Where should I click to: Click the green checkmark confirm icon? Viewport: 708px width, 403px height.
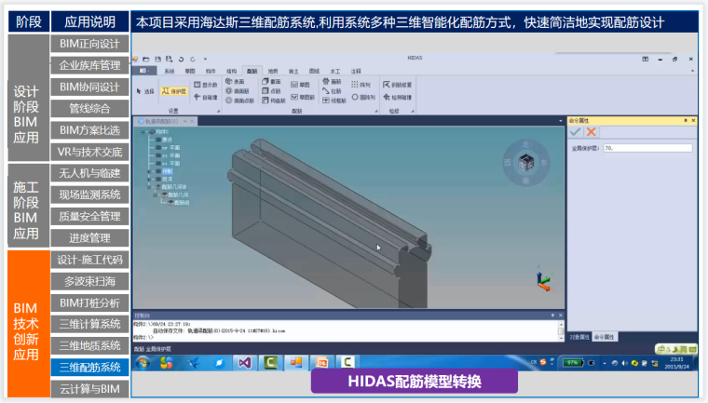[x=575, y=132]
